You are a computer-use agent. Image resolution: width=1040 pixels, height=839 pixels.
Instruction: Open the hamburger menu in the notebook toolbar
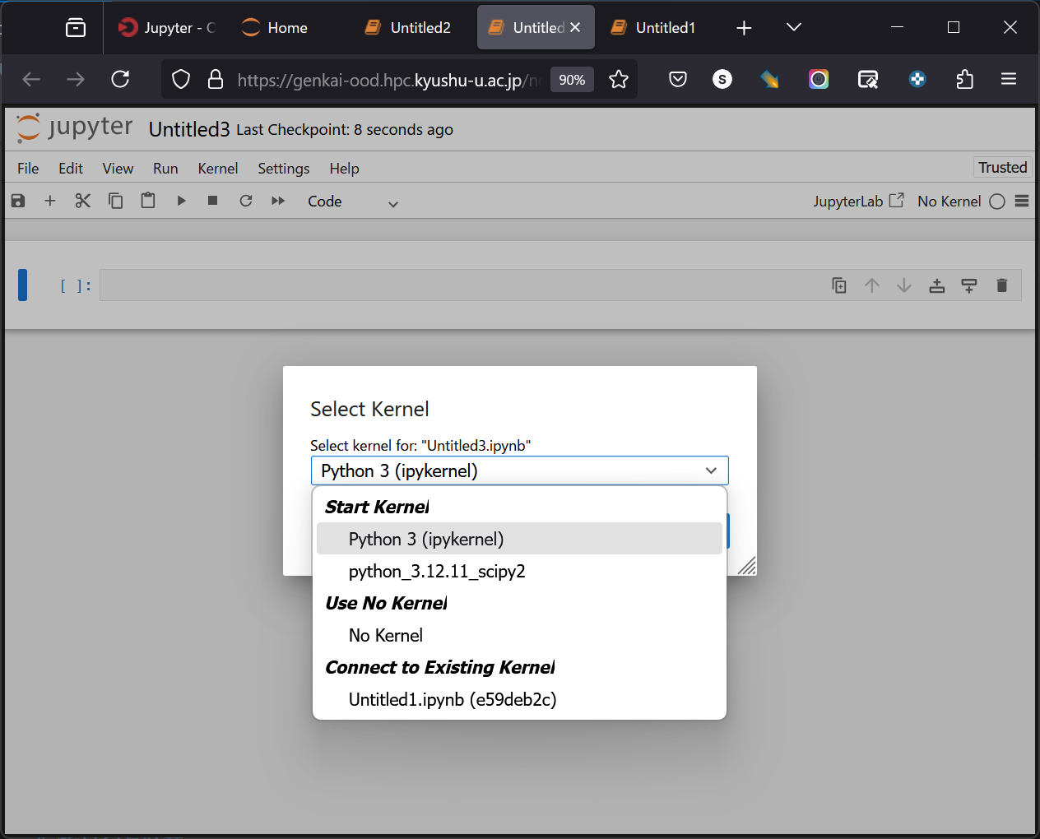coord(1022,201)
